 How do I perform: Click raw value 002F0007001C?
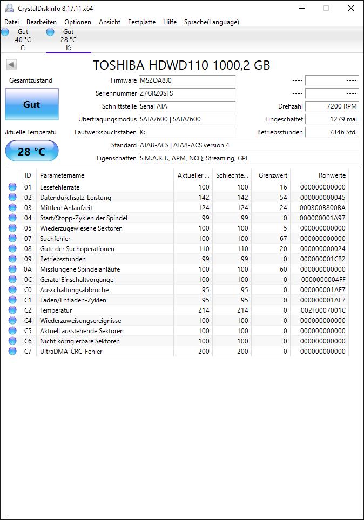tap(322, 310)
